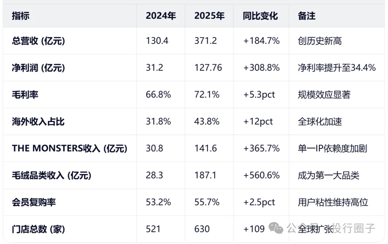Select the 创历史新高 remark cell

tap(320, 41)
